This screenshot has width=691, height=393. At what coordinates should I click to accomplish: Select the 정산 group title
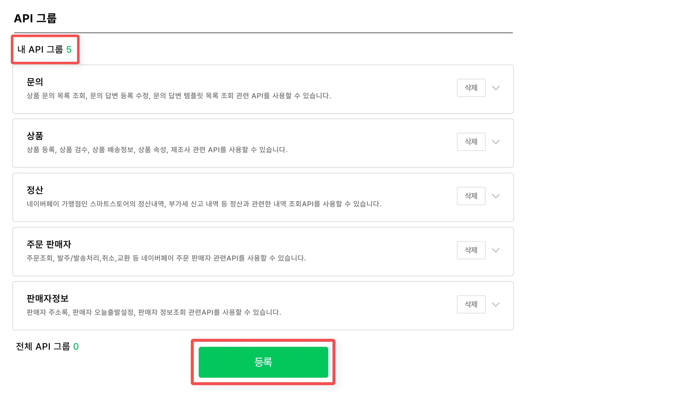pyautogui.click(x=35, y=190)
